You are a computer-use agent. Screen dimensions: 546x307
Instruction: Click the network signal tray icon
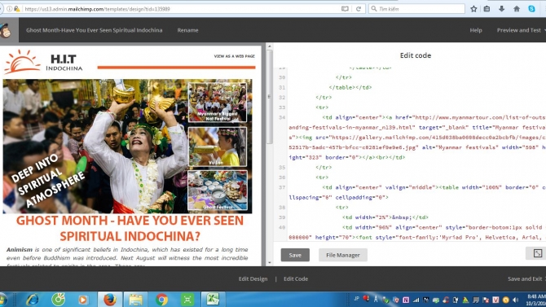[x=416, y=300]
